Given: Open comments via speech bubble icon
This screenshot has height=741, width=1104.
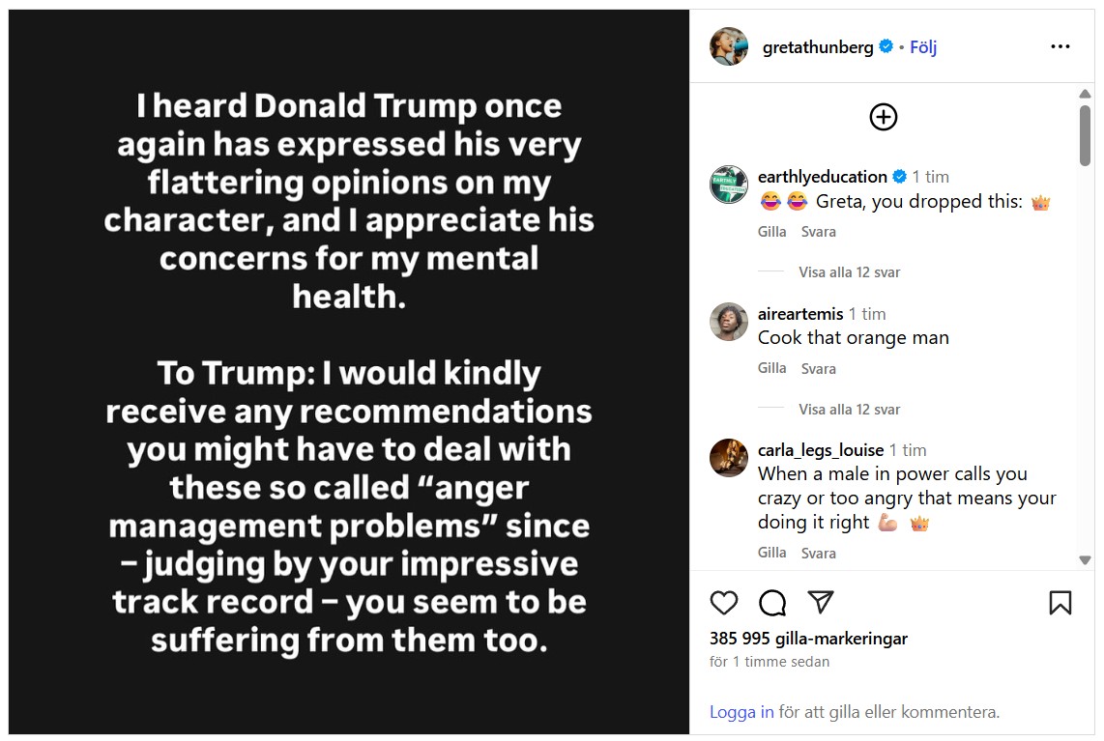Looking at the screenshot, I should click(772, 603).
